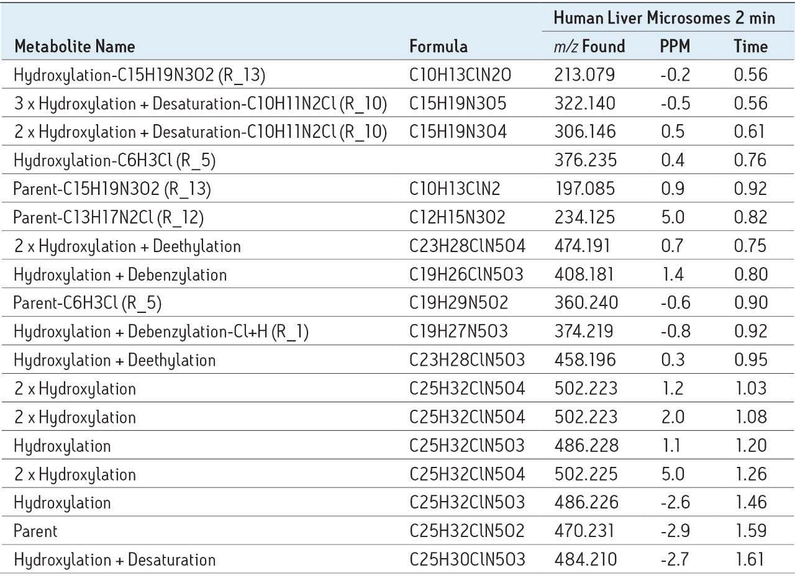
Task: Click m/z value '322.140'
Action: click(x=584, y=104)
